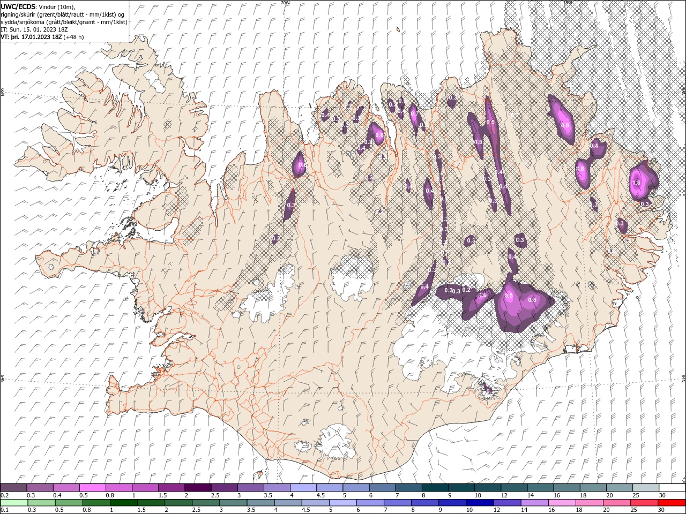Viewport: 686px width, 514px height.
Task: Click the UWC/ECDS title text
Action: [18, 6]
